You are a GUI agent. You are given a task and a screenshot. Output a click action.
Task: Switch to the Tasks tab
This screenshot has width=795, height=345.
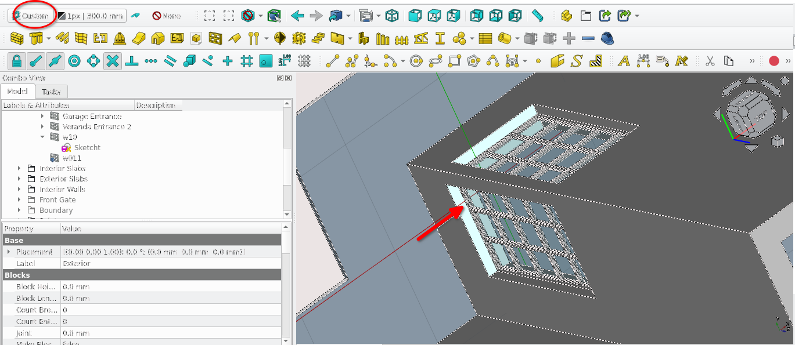[51, 92]
